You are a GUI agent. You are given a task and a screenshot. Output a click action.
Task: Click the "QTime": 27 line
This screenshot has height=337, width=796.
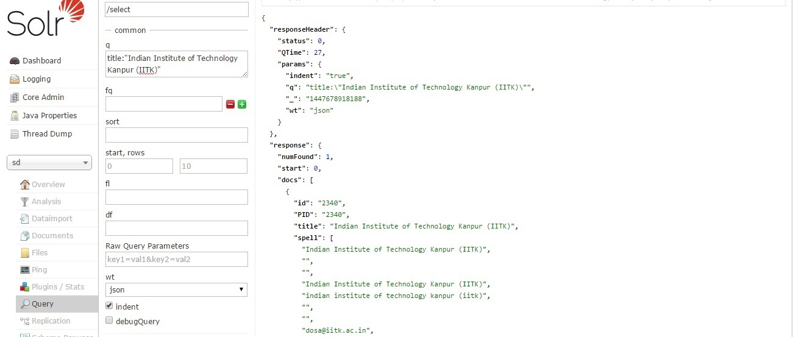pos(302,52)
